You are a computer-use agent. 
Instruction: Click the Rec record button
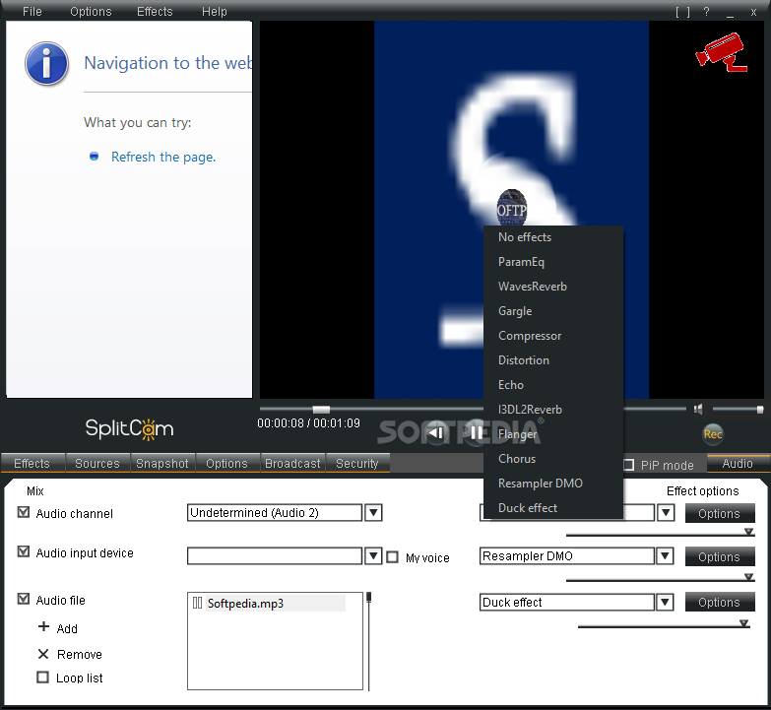713,434
